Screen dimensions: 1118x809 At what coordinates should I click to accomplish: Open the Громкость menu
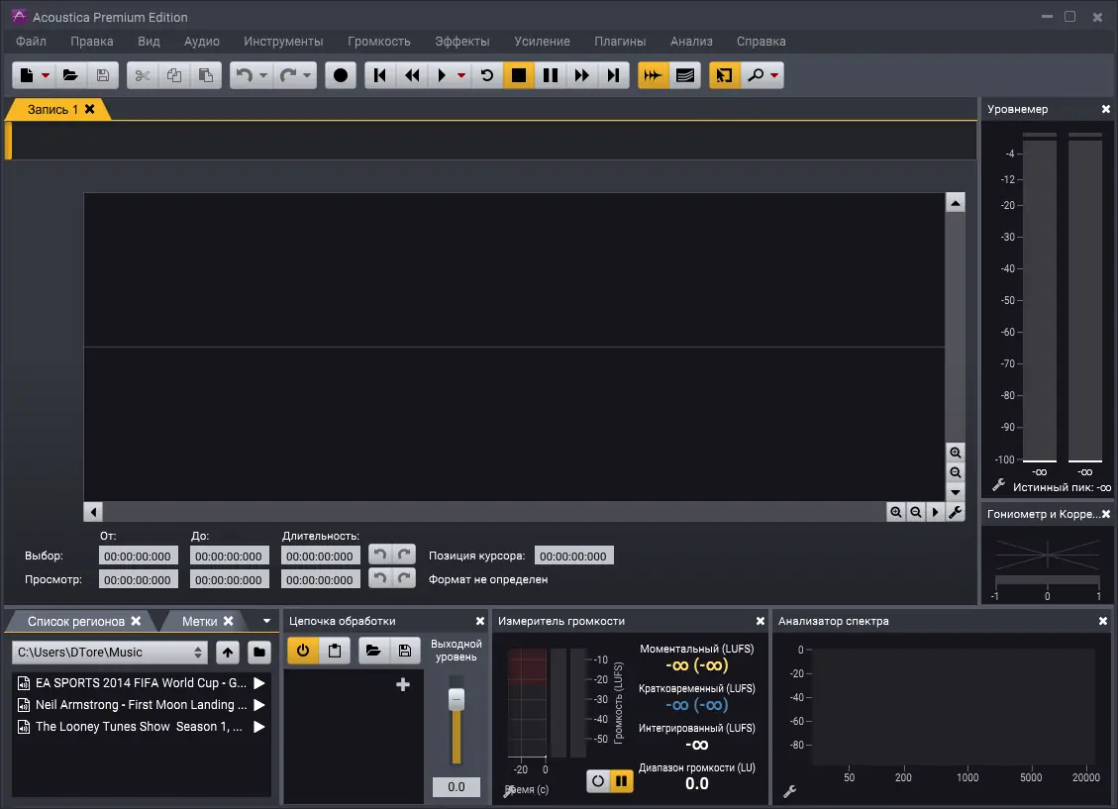pos(379,42)
